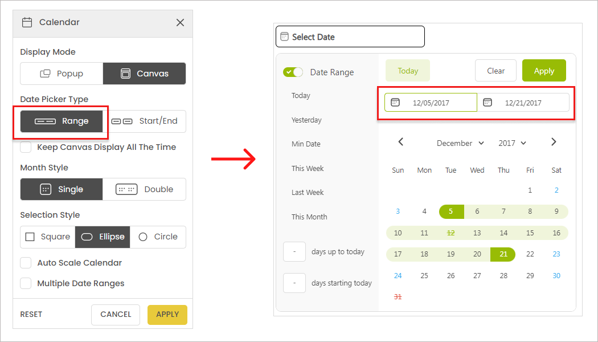Choose the This Month preset
The height and width of the screenshot is (342, 598).
309,217
